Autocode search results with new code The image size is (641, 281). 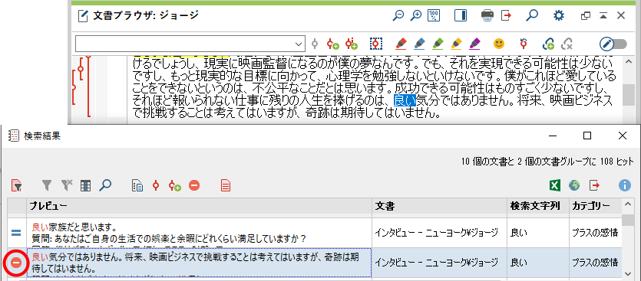tap(174, 186)
